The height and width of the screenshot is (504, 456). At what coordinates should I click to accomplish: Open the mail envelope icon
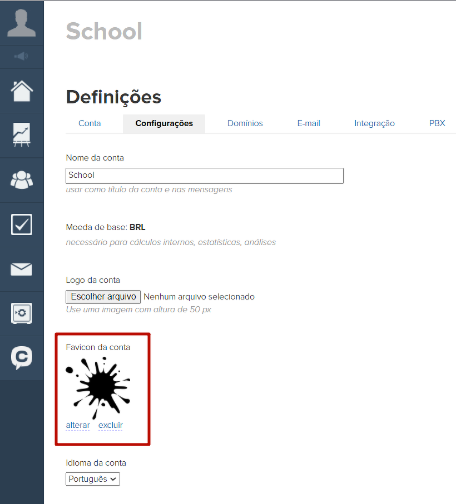[22, 270]
